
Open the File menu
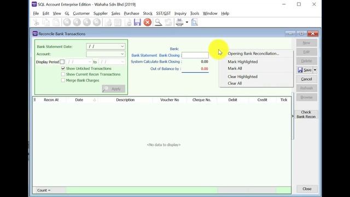tap(36, 13)
